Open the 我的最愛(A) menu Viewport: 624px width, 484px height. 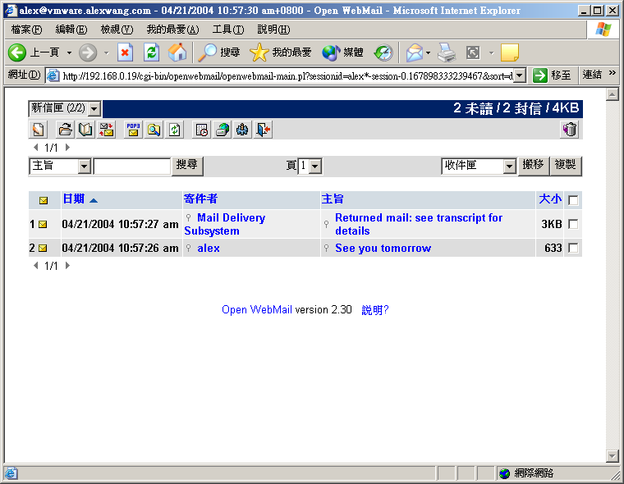[172, 30]
